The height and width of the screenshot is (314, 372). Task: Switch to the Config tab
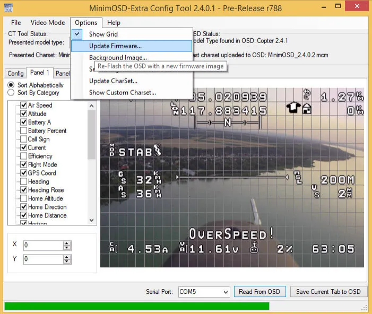point(15,74)
